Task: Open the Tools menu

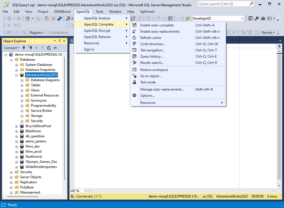Action: tap(99, 12)
